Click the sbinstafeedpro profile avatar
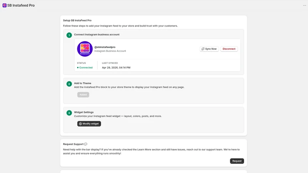The image size is (308, 173). tap(85, 49)
